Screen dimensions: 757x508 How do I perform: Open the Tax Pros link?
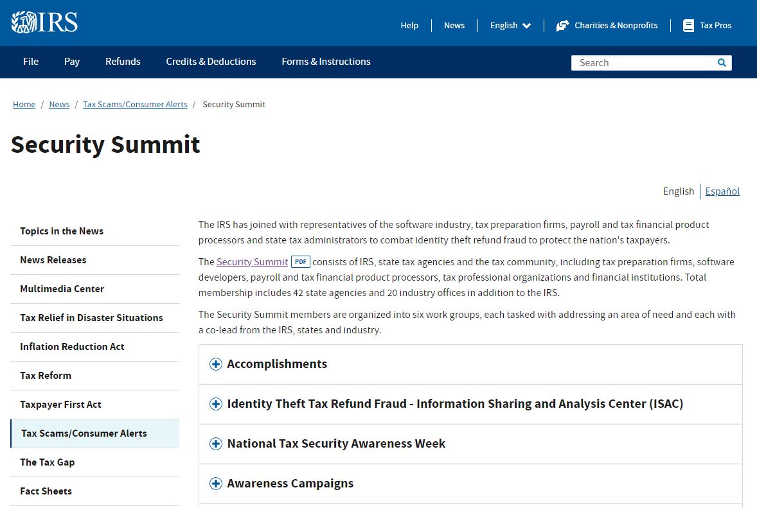[715, 26]
